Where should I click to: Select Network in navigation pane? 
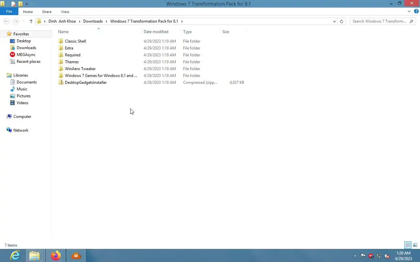coord(21,130)
